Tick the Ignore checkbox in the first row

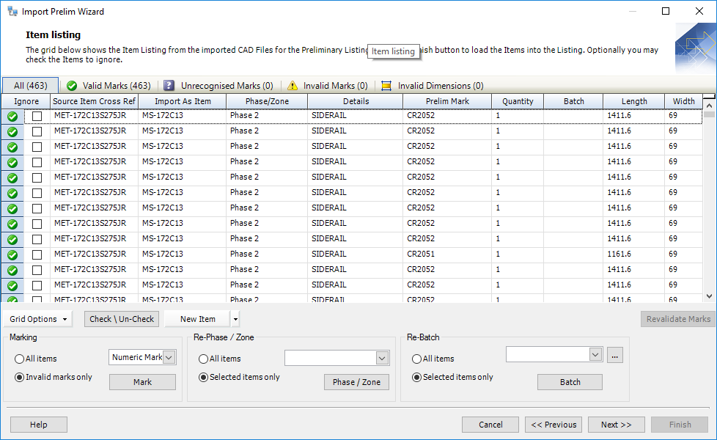point(37,116)
